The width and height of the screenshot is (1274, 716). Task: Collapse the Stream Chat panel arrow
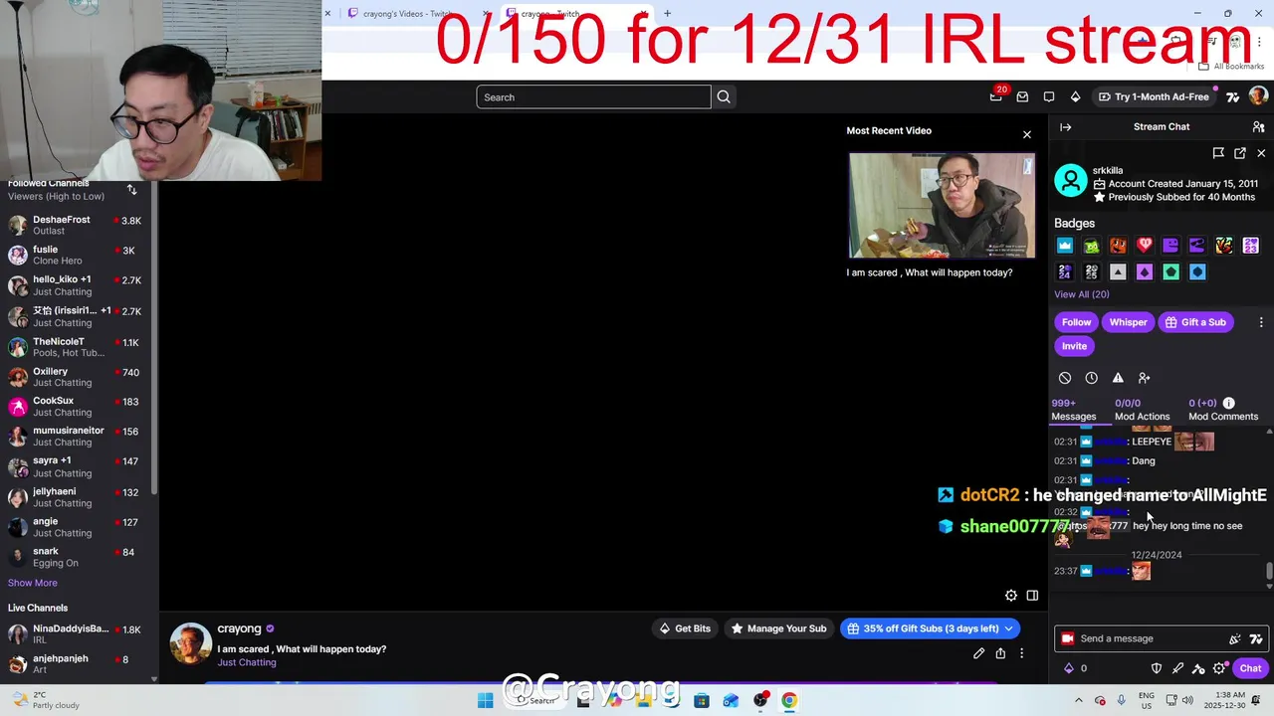click(x=1065, y=127)
